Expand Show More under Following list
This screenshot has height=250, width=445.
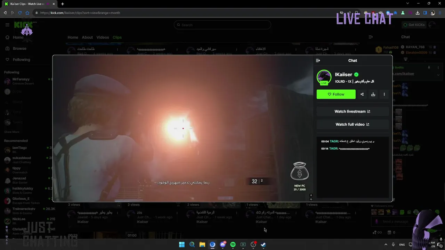pos(11,132)
